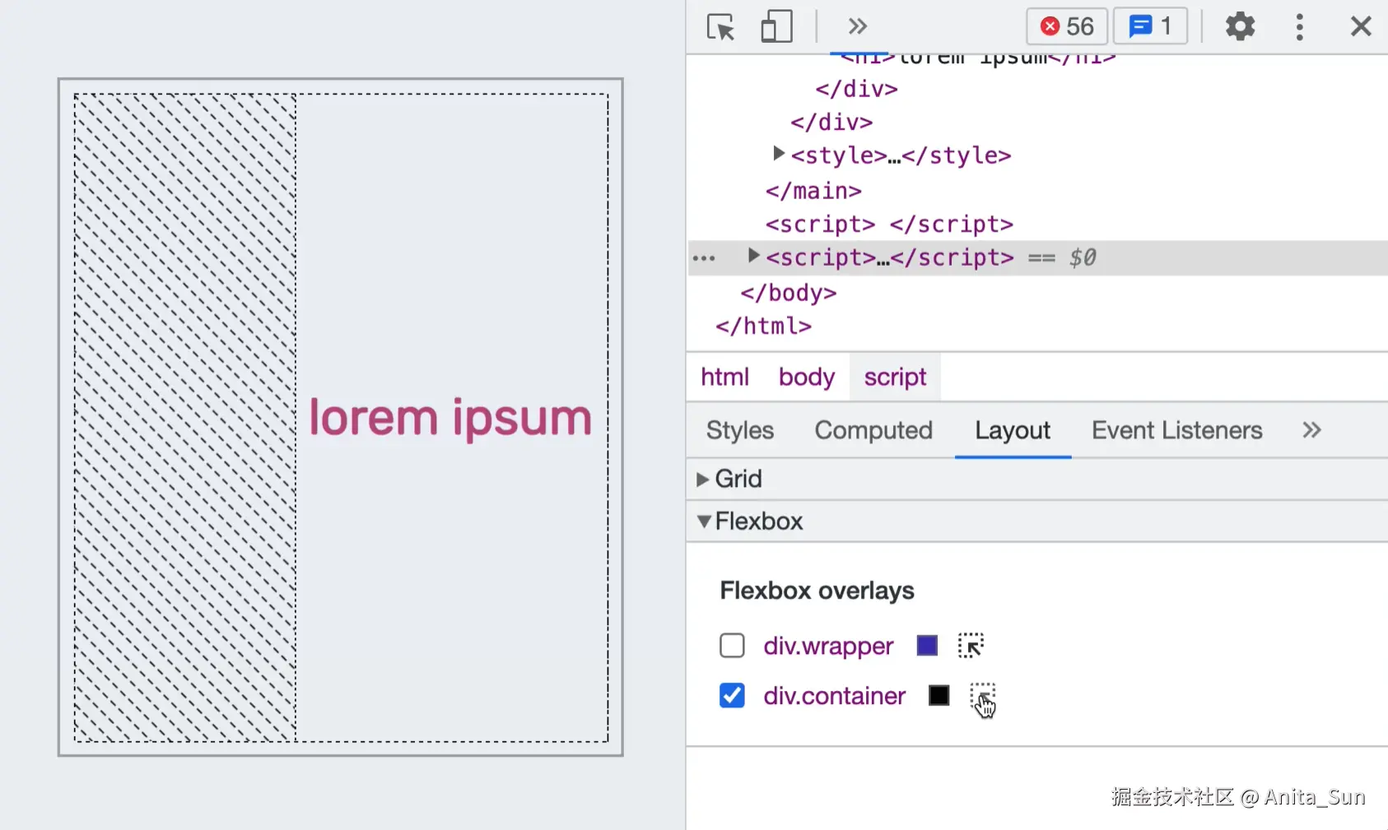Enable the div.wrapper flexbox overlay checkbox

[732, 646]
